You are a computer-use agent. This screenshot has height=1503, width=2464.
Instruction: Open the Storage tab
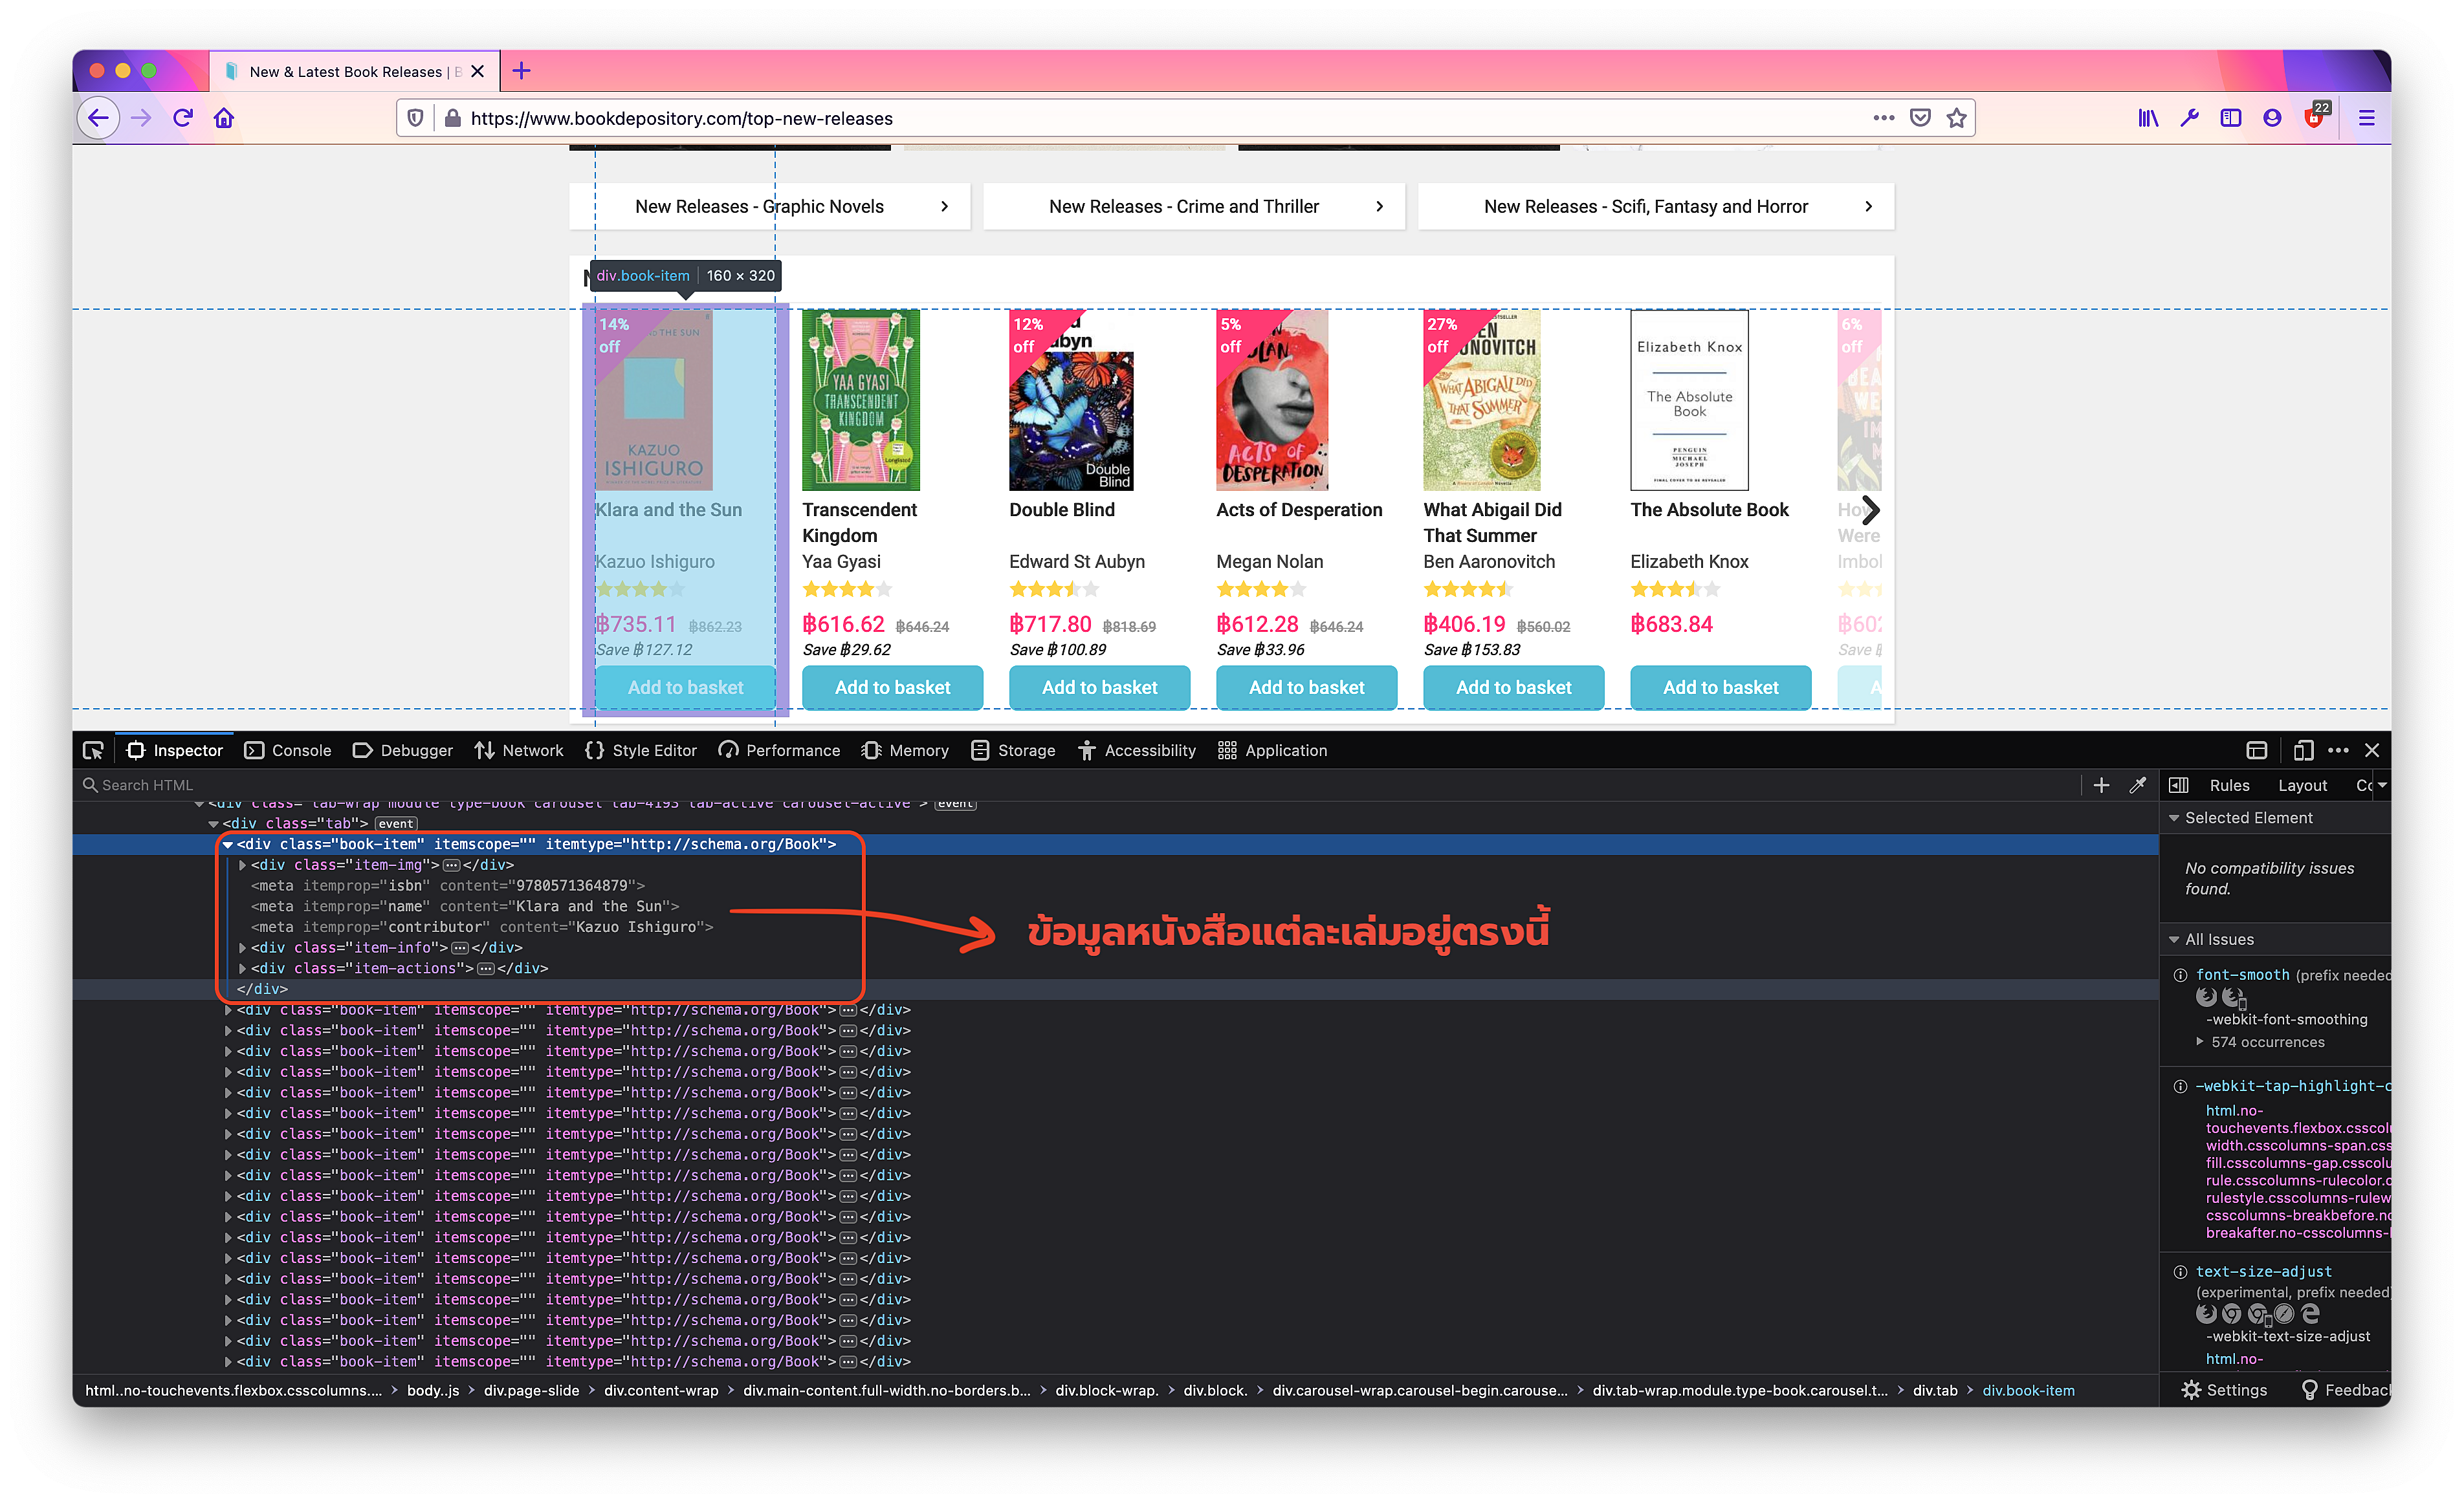[x=1013, y=750]
